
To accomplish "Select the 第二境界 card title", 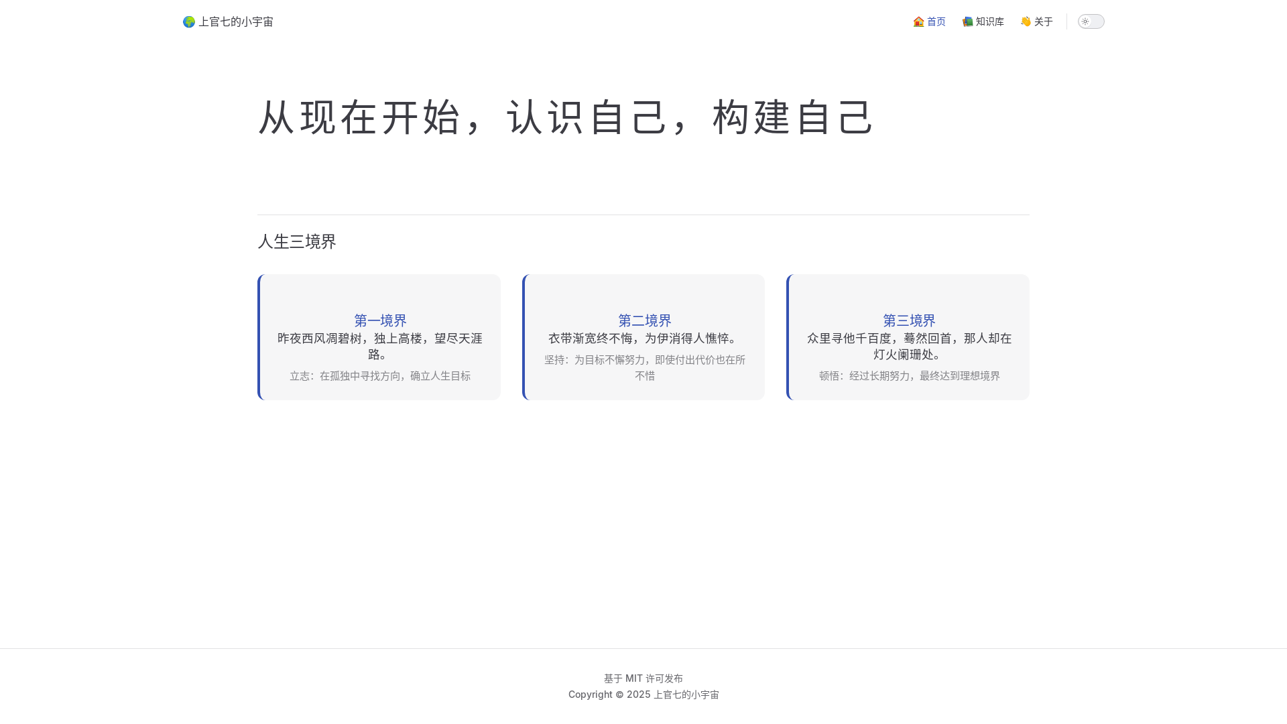I will click(x=645, y=320).
